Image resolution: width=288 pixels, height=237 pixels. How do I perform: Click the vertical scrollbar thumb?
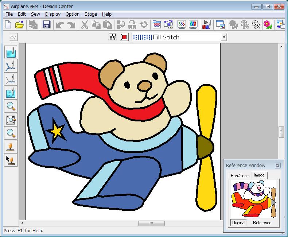pyautogui.click(x=281, y=132)
